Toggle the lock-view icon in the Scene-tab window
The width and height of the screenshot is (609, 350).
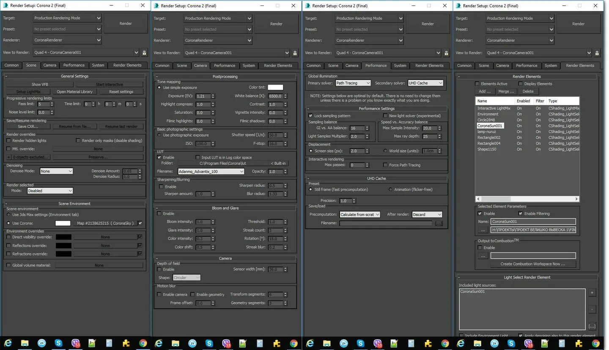coord(144,53)
